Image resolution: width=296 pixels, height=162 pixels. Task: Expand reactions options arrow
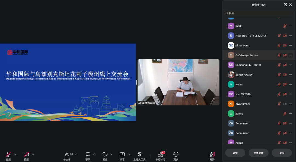click(x=111, y=154)
